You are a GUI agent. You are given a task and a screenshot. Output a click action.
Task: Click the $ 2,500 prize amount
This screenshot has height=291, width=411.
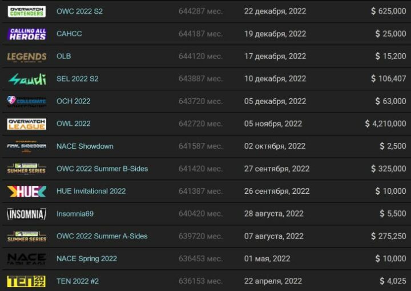(x=393, y=146)
